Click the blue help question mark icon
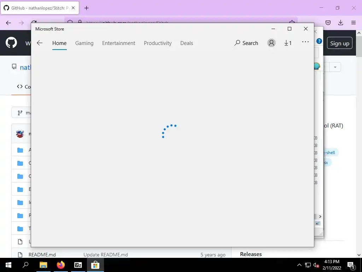Image resolution: width=362 pixels, height=272 pixels. pos(319,41)
